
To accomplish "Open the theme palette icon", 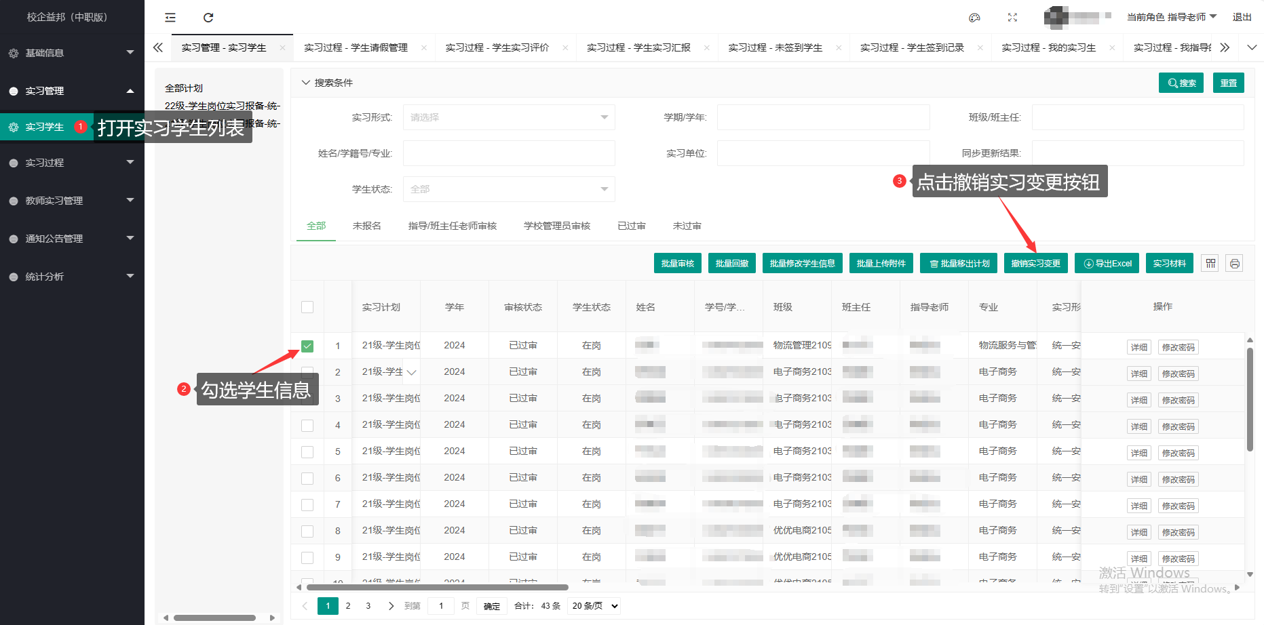I will point(974,18).
